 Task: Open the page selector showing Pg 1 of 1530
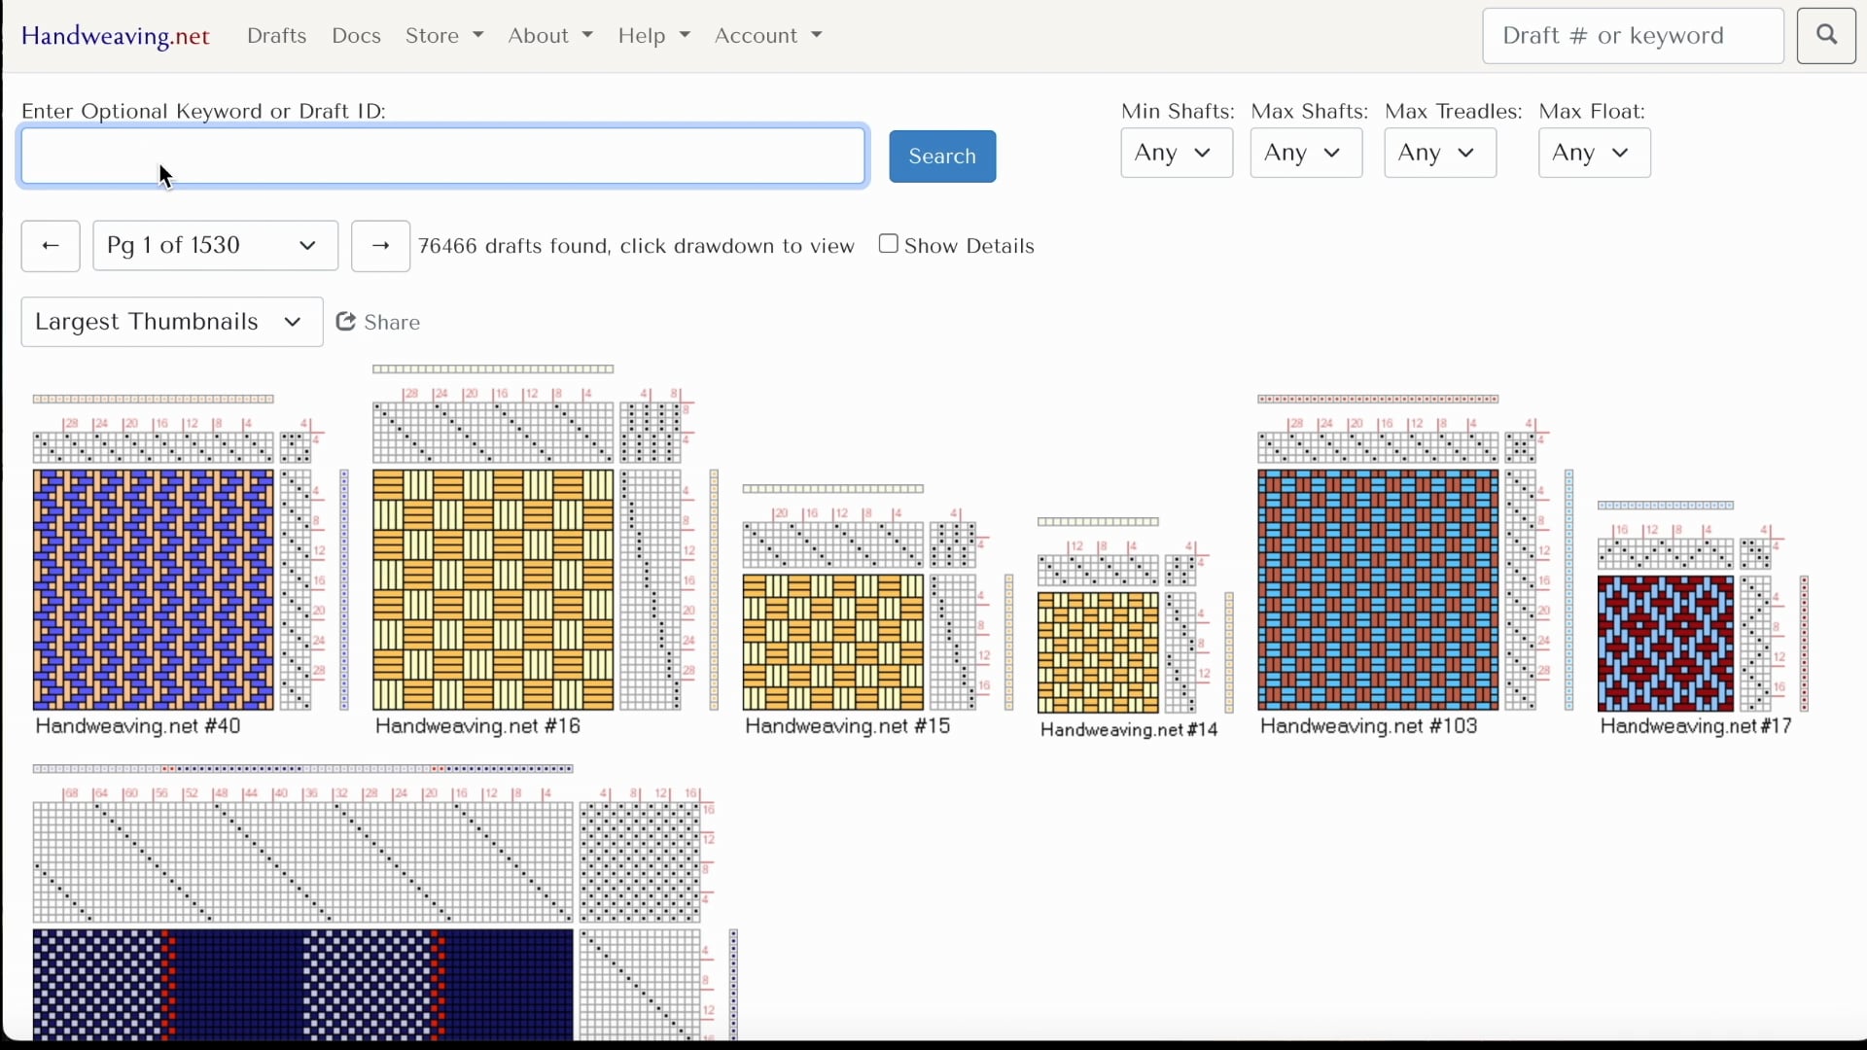pyautogui.click(x=215, y=246)
